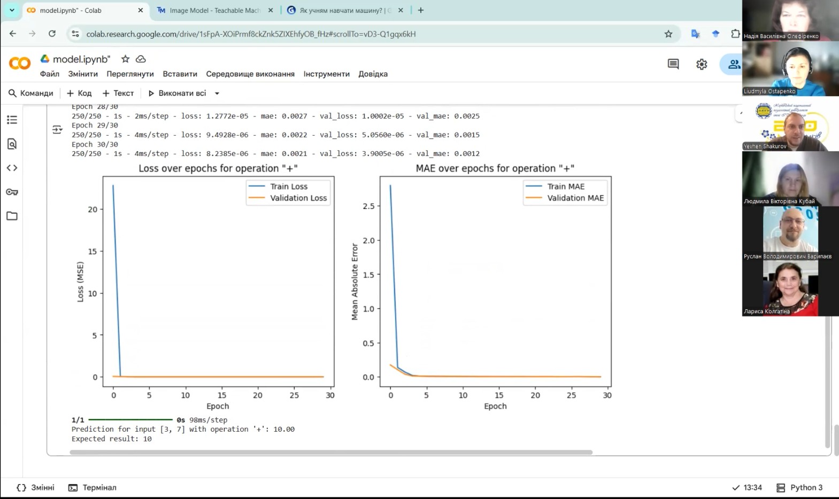Click the Liudmyla Ostapenko video tile
The width and height of the screenshot is (839, 499).
tap(790, 68)
